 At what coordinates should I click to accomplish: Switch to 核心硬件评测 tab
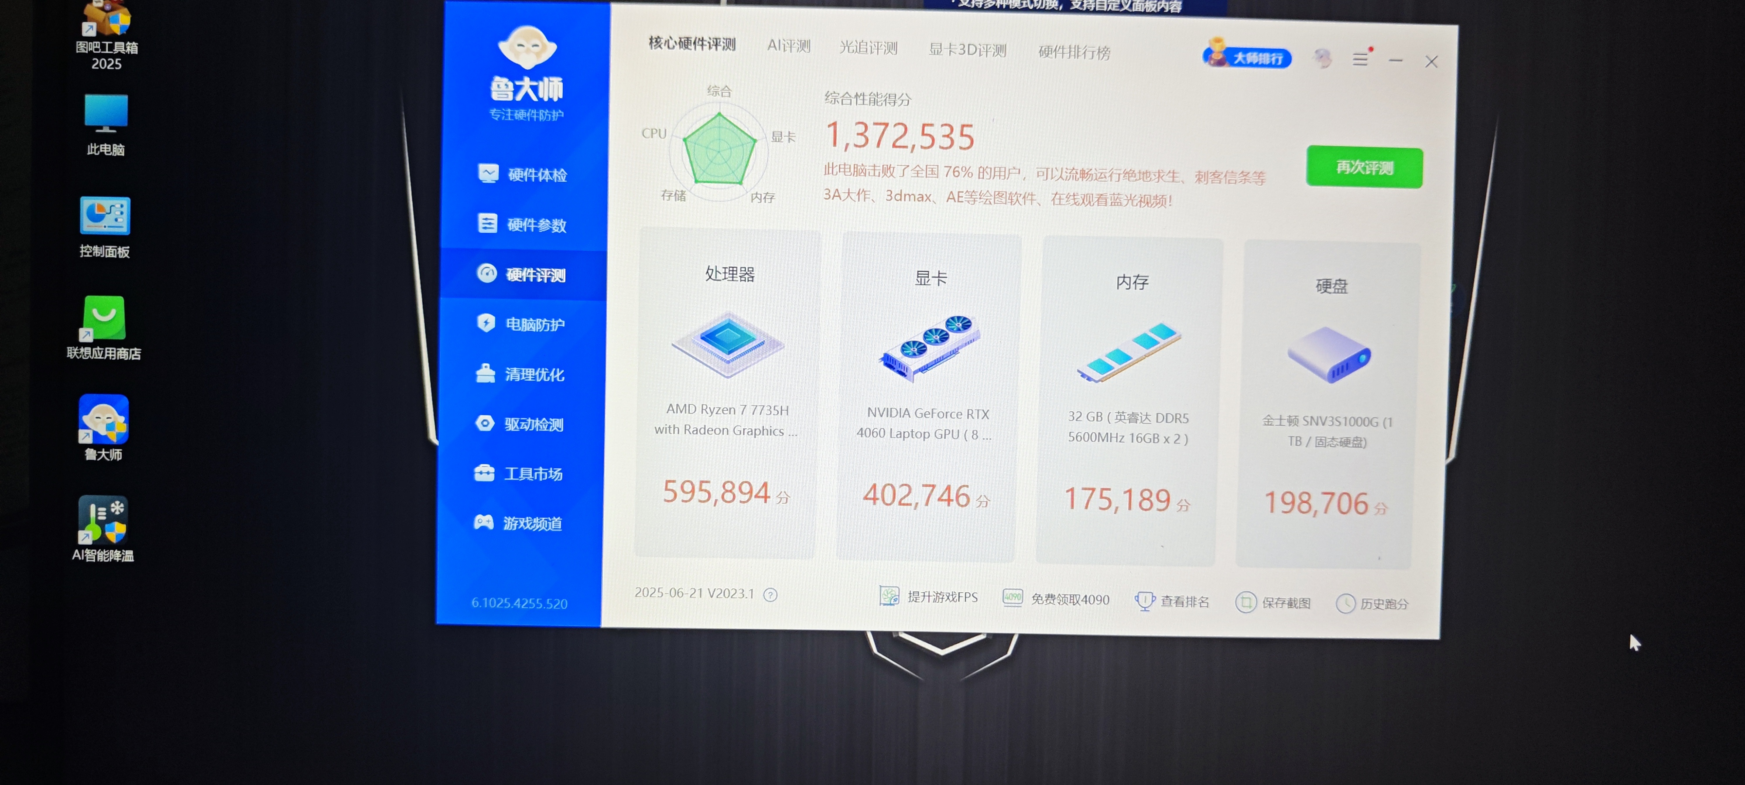pyautogui.click(x=691, y=43)
